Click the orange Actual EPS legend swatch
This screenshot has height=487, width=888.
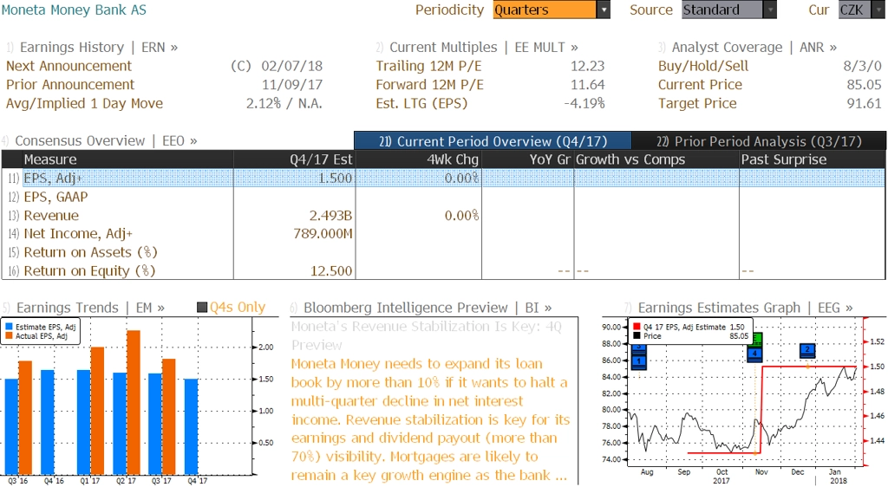[x=9, y=336]
